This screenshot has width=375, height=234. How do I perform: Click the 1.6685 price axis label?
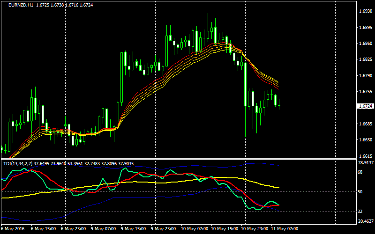366,124
